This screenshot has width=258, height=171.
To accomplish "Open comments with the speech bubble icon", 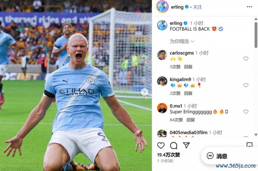I will coord(174,145).
